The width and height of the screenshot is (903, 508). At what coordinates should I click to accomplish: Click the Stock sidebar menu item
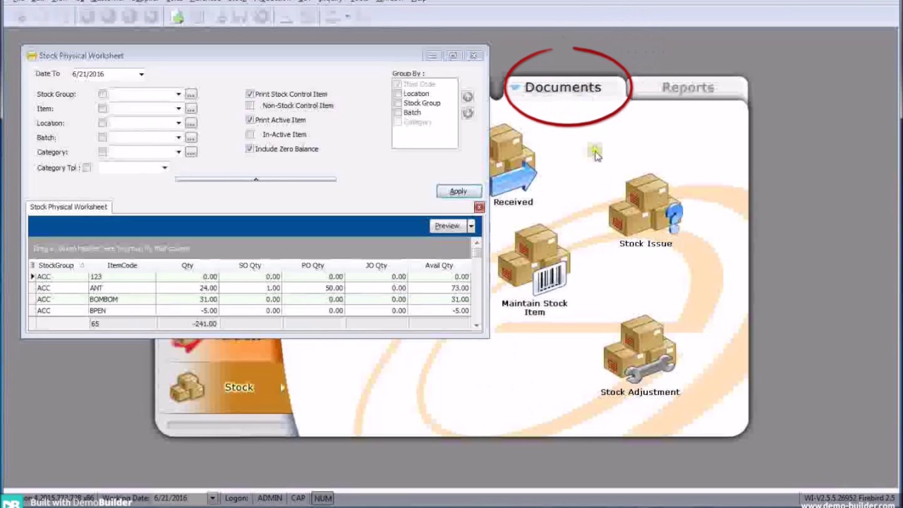coord(238,387)
